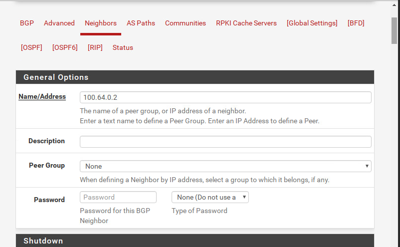Focus the Description text field

[x=225, y=142]
